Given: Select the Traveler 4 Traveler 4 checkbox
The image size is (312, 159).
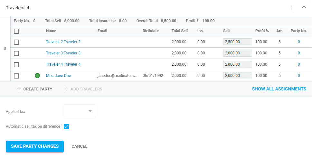Looking at the screenshot, I should pyautogui.click(x=16, y=64).
